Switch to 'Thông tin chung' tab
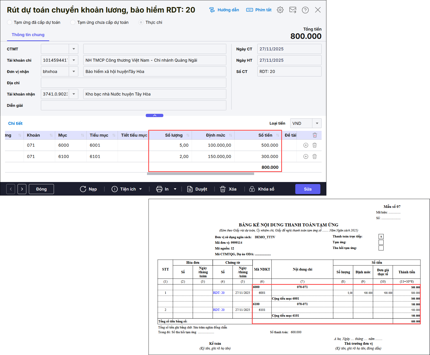The width and height of the screenshot is (430, 355). [x=28, y=35]
